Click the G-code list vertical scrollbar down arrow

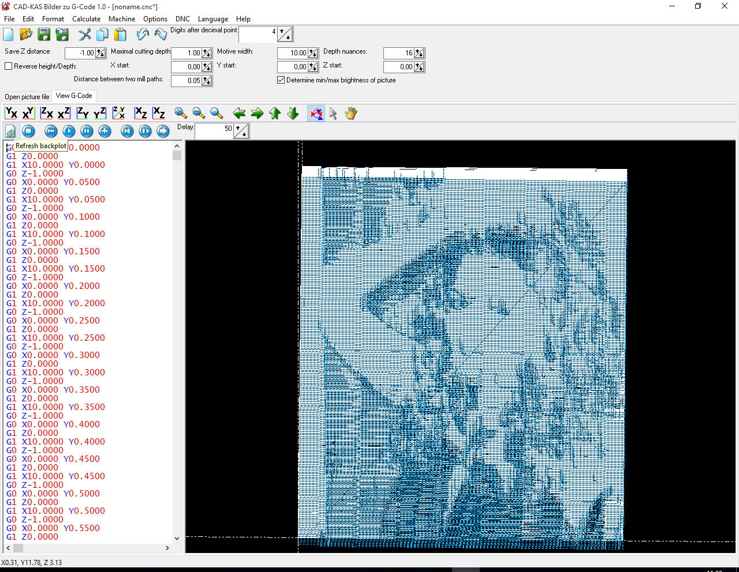click(177, 538)
